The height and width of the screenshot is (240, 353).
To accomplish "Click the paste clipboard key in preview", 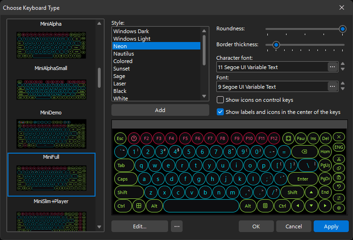I will (339, 177).
